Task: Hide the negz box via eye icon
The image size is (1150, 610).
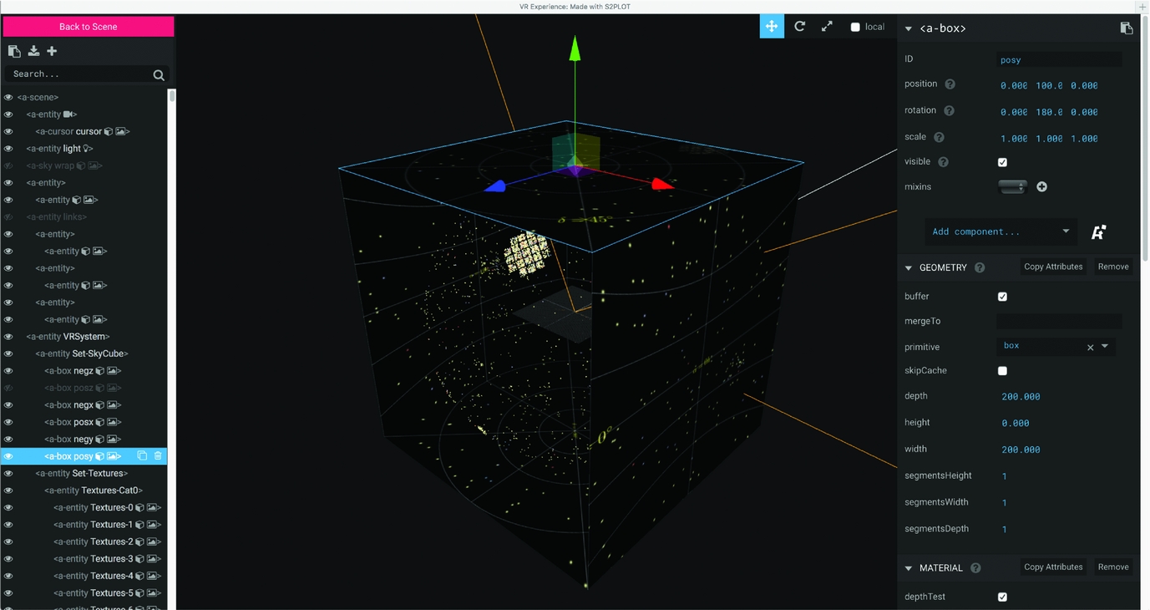Action: click(x=8, y=371)
